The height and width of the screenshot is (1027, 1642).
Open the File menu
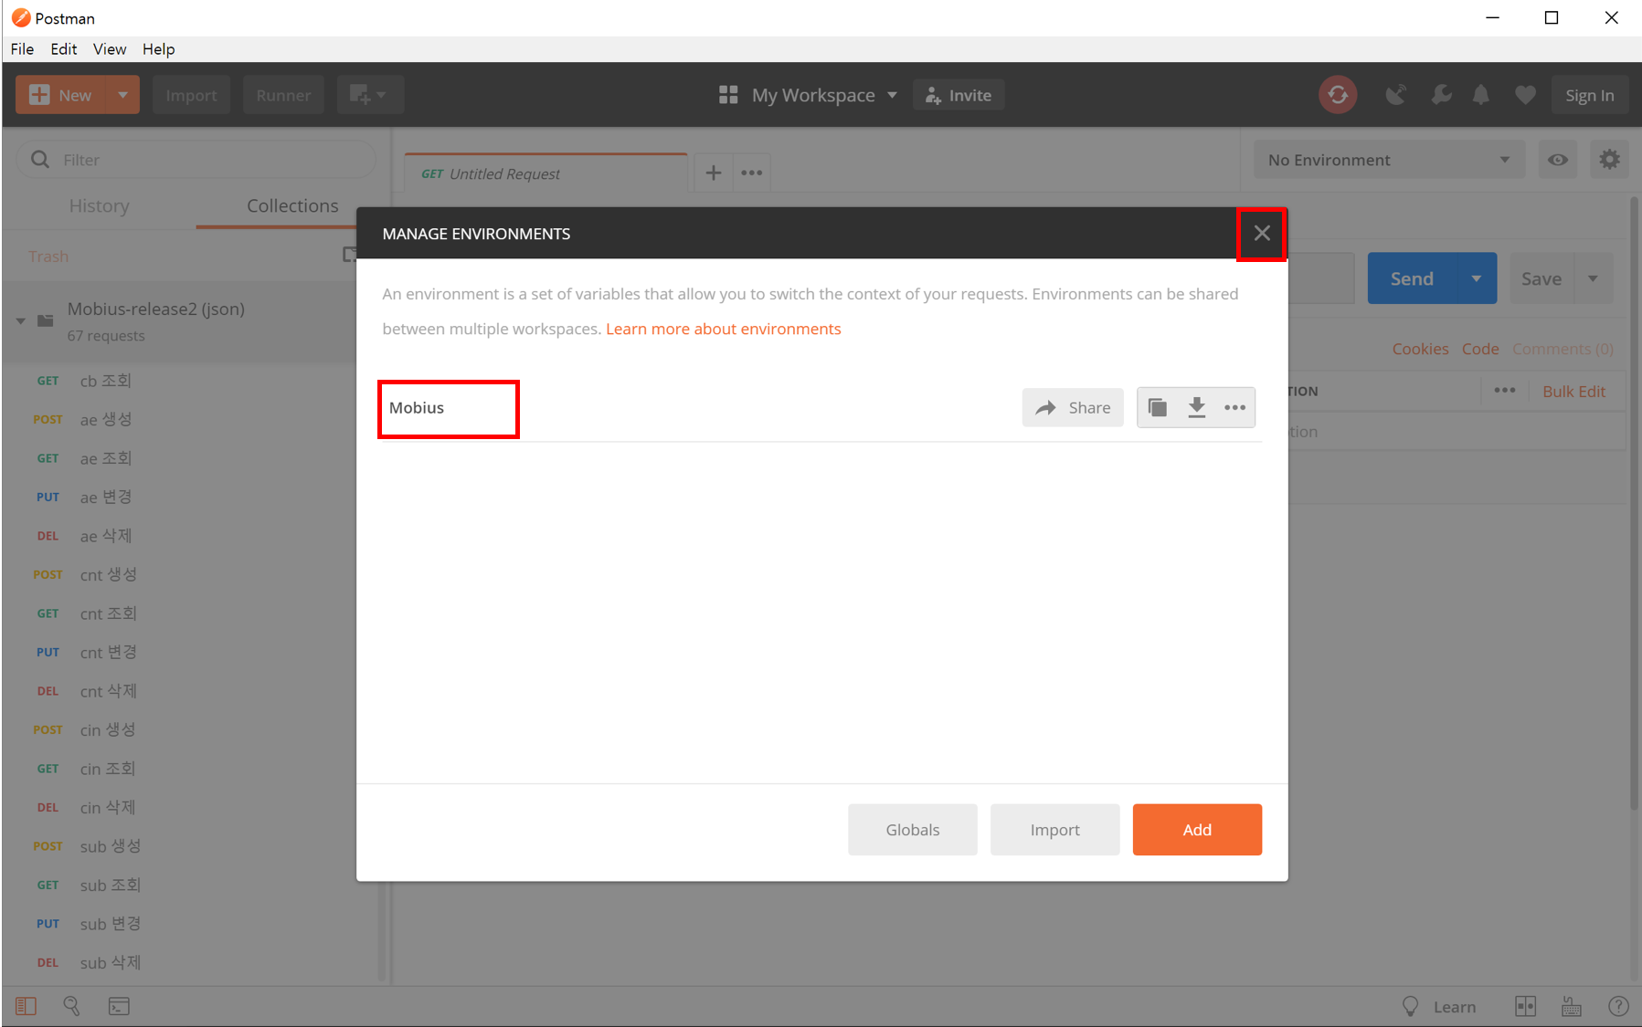point(22,49)
